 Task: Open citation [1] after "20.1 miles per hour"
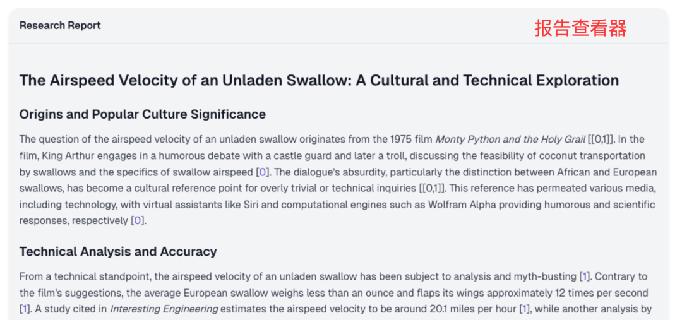(525, 309)
